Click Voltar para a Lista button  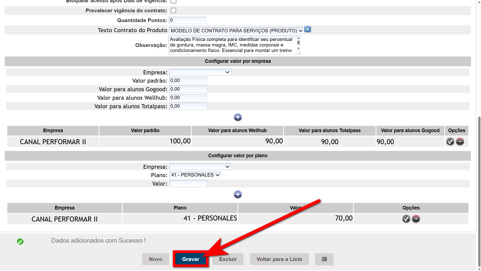pyautogui.click(x=279, y=259)
